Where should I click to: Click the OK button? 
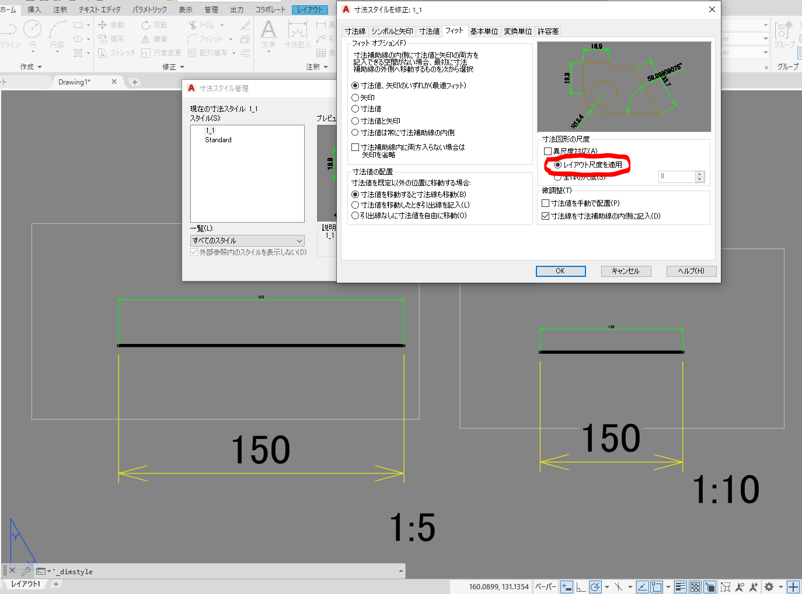560,271
